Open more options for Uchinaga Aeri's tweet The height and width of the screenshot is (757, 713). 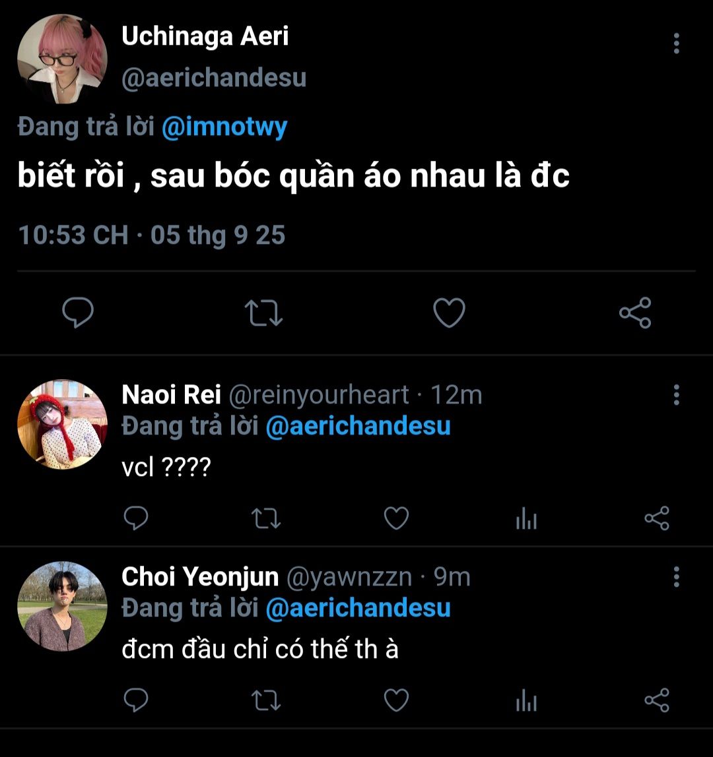coord(676,44)
